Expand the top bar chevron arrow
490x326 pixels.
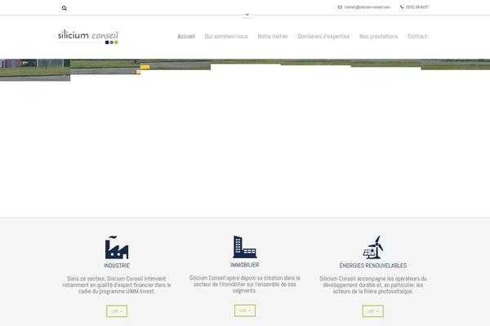coord(247,15)
